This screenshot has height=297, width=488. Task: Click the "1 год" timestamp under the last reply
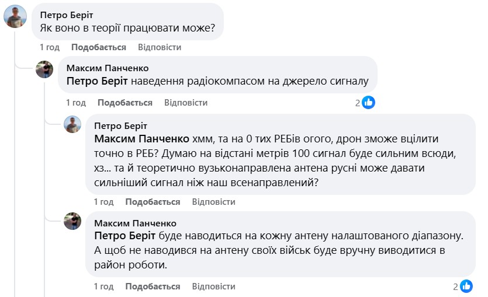(x=104, y=286)
